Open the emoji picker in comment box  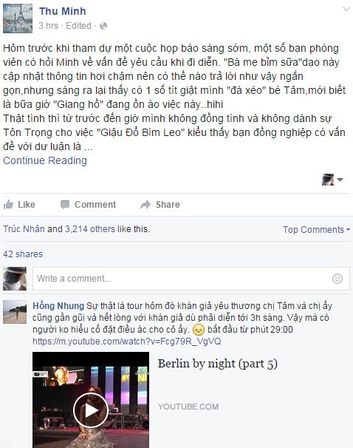pyautogui.click(x=337, y=279)
